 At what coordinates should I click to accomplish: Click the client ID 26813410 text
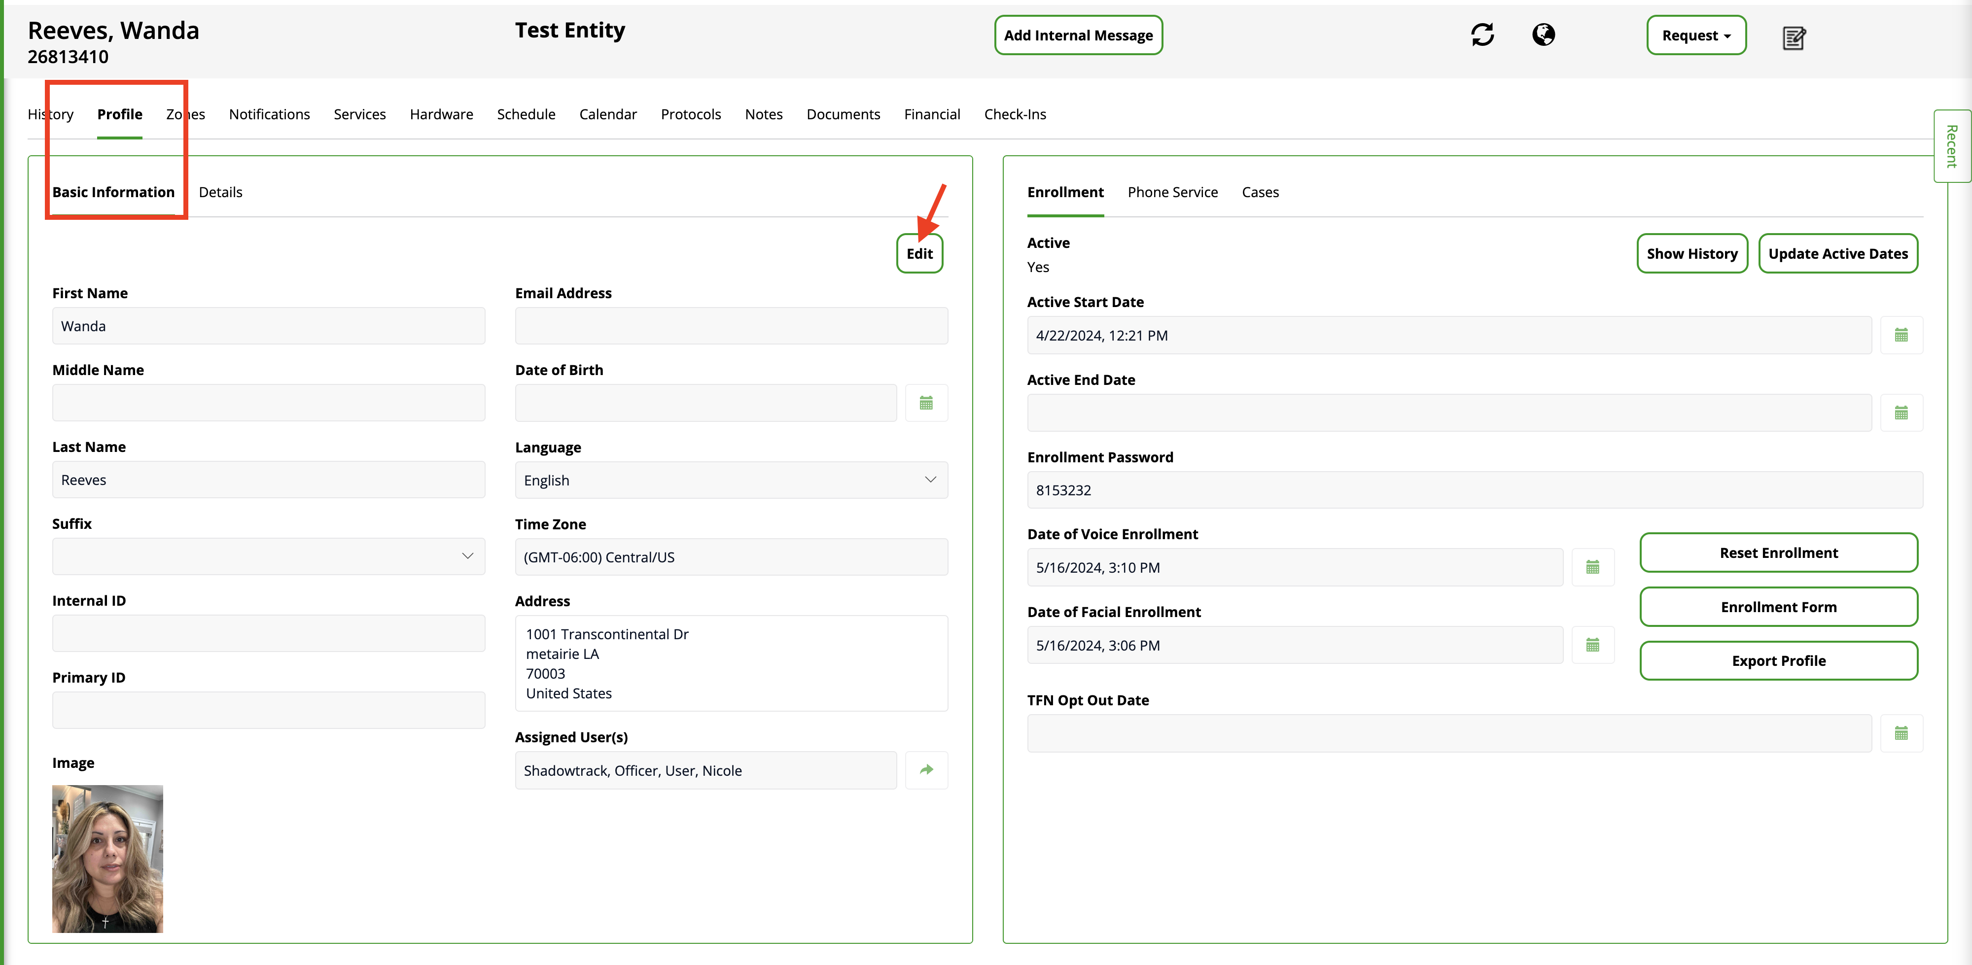68,57
